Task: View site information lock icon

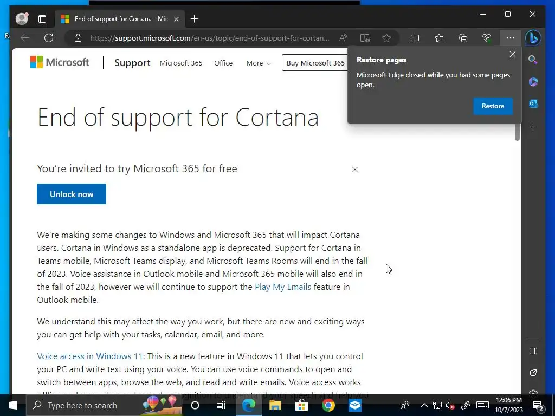Action: [78, 38]
